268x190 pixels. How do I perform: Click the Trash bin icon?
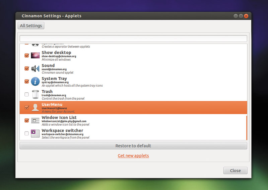36,94
